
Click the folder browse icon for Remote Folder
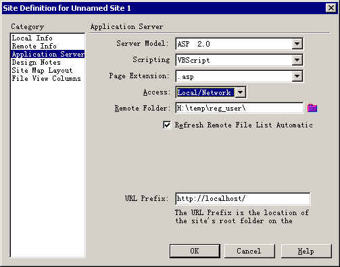[312, 108]
